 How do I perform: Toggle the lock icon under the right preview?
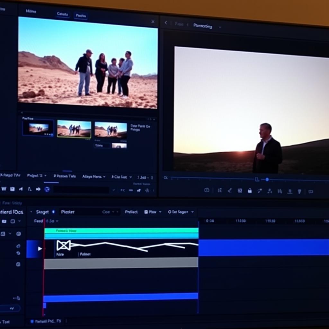pyautogui.click(x=250, y=191)
